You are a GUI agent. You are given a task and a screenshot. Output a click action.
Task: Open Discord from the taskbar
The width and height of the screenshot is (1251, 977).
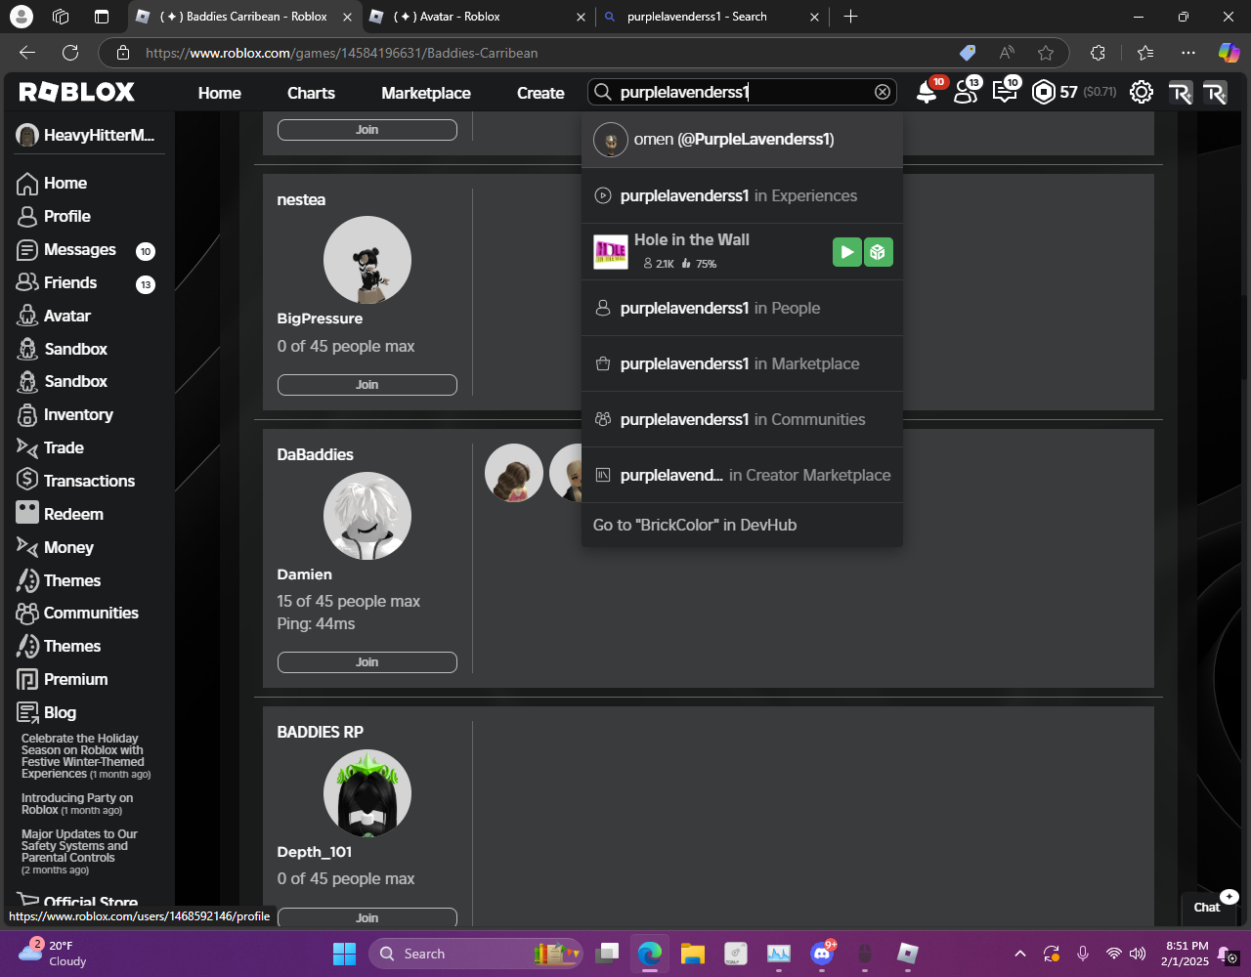[x=822, y=954]
